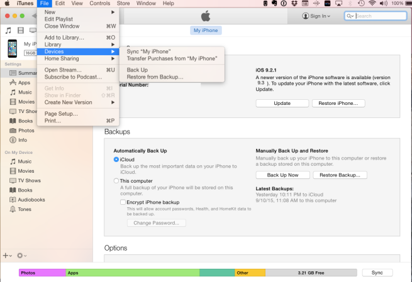The image size is (412, 282).
Task: Click the gear actions icon at sidebar bottom
Action: 22,256
